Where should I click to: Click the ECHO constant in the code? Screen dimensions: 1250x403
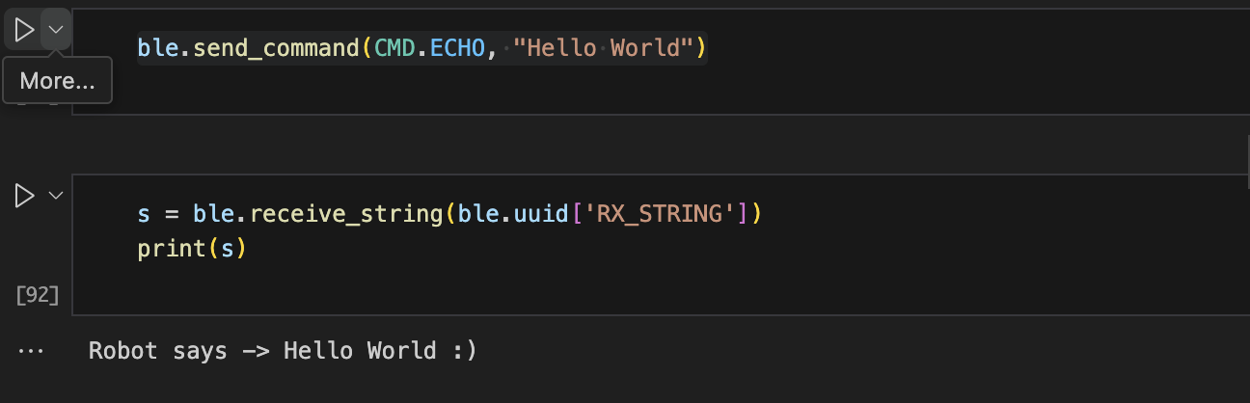point(457,47)
